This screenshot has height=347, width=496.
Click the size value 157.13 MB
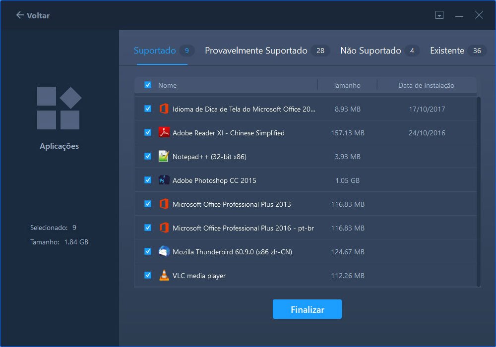click(348, 133)
